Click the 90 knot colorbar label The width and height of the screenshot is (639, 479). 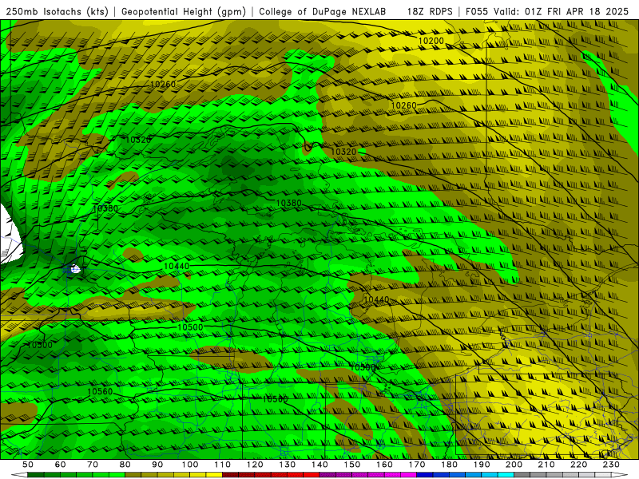(x=157, y=465)
